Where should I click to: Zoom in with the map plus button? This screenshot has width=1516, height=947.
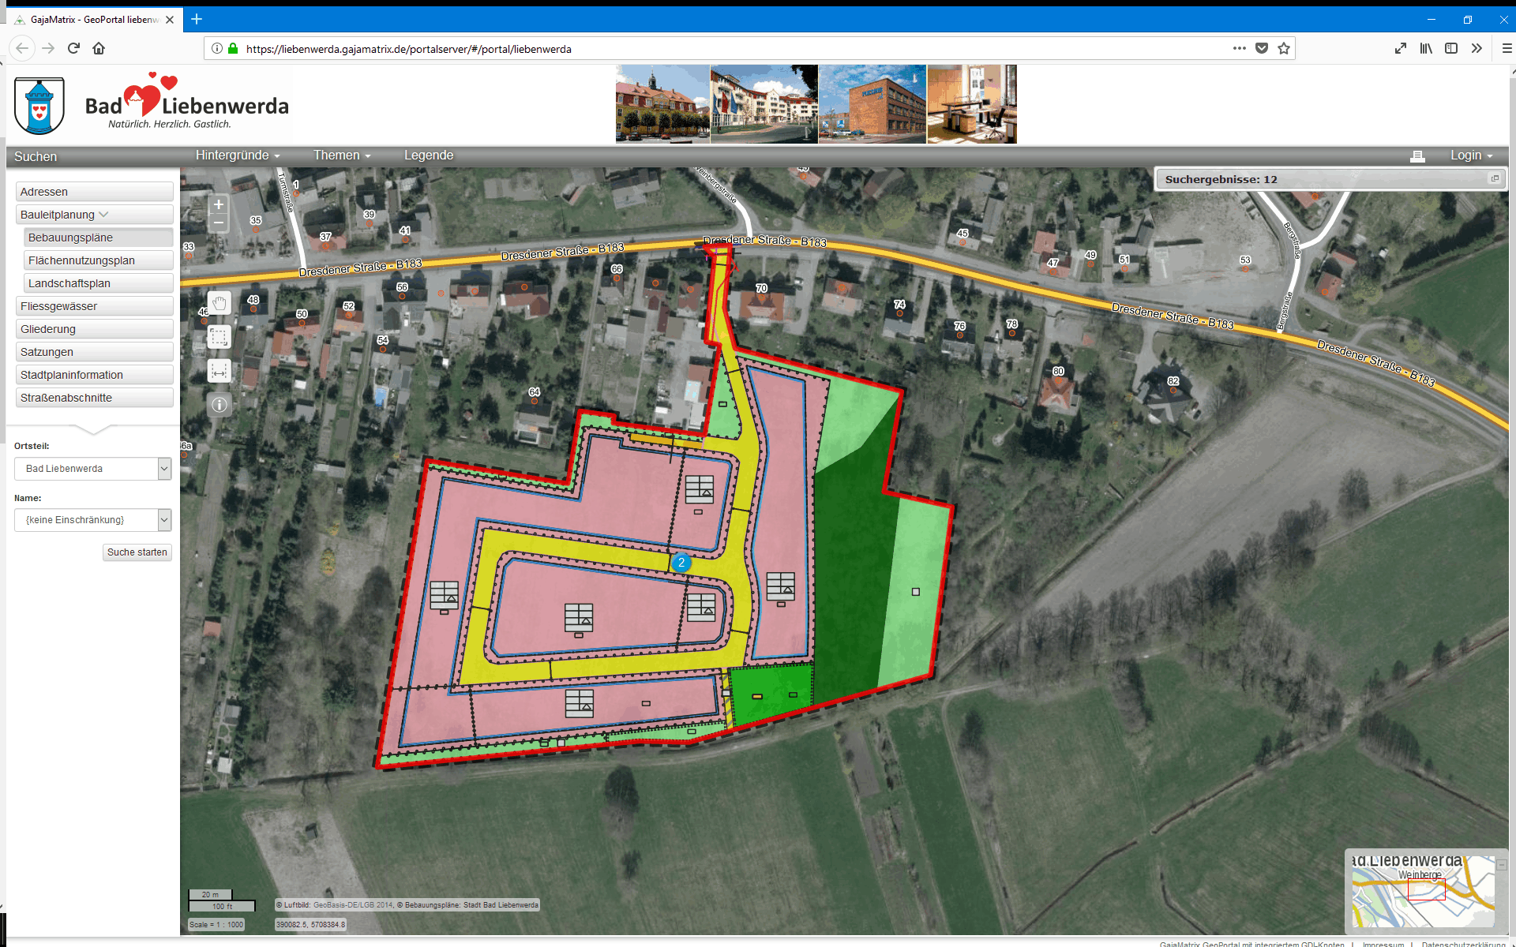point(219,204)
